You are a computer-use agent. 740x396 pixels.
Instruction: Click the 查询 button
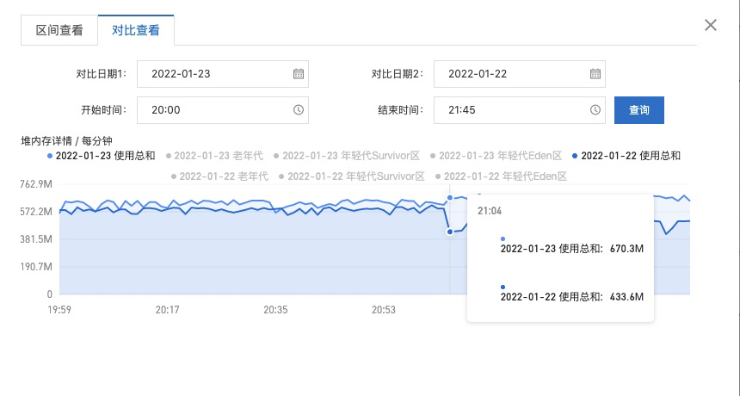click(x=638, y=110)
